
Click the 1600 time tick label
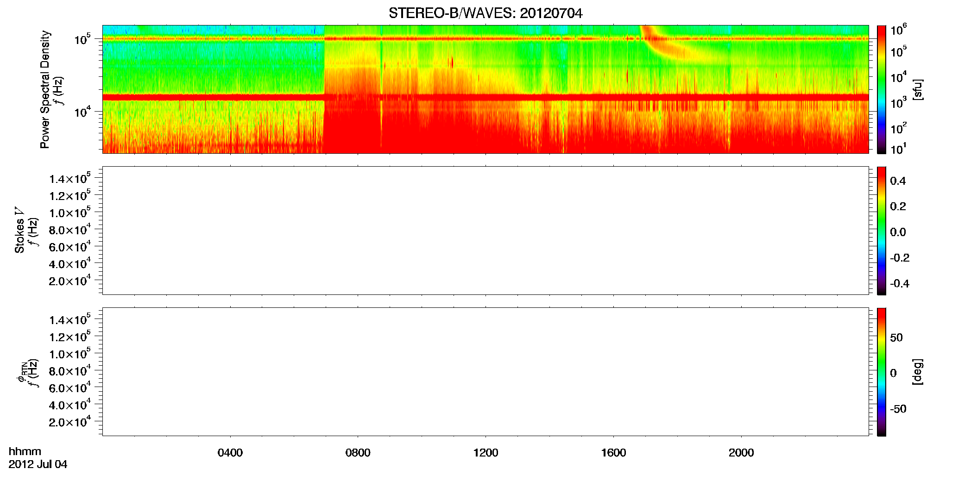[x=613, y=453]
